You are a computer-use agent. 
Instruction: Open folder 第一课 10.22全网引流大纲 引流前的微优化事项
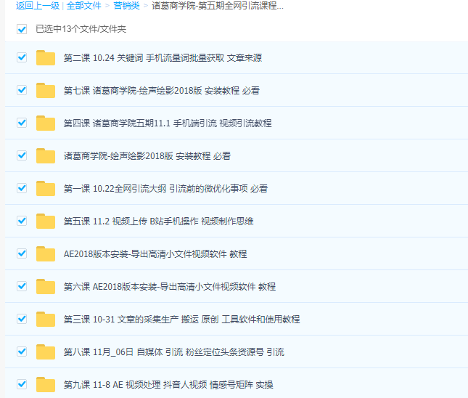[x=165, y=189]
